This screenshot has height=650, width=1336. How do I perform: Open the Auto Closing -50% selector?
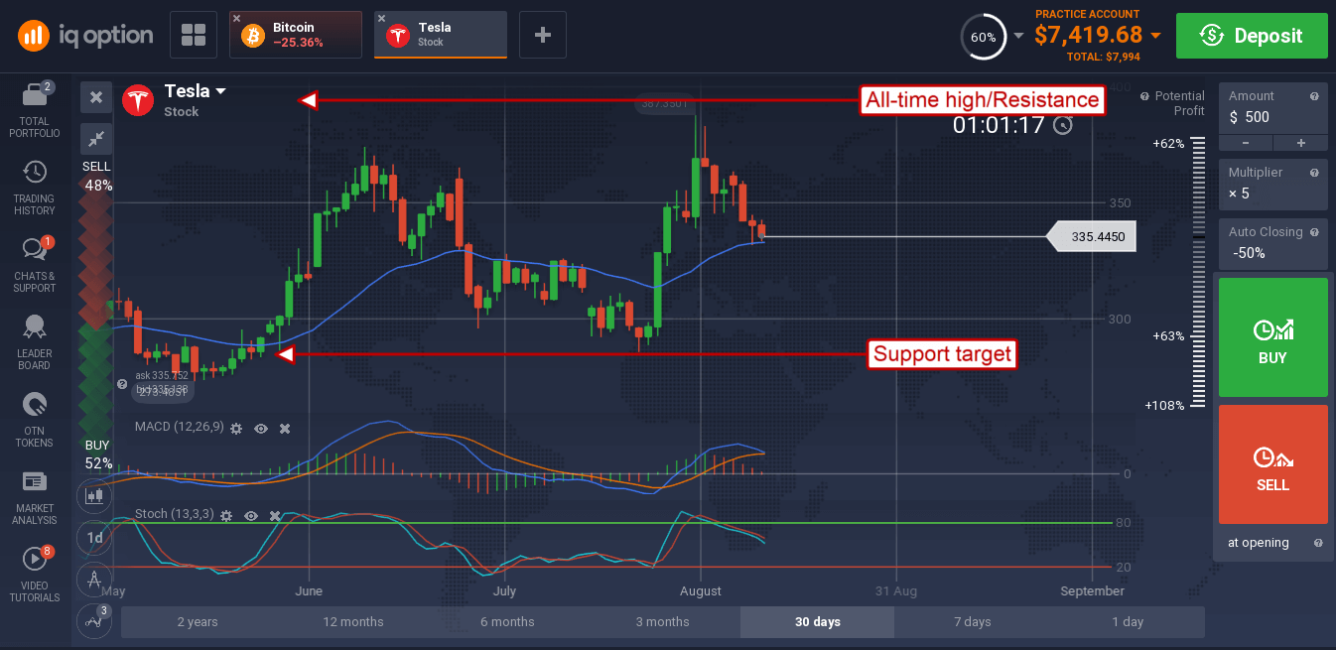(1273, 244)
